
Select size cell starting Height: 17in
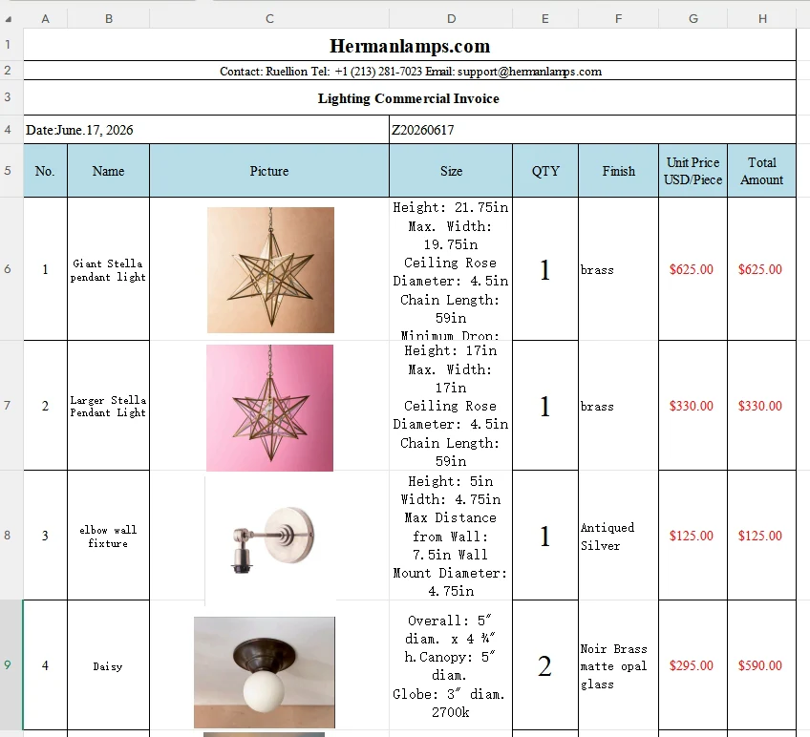coord(451,406)
